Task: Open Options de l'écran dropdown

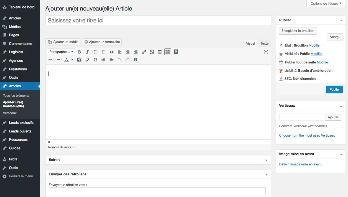Action: [326, 4]
